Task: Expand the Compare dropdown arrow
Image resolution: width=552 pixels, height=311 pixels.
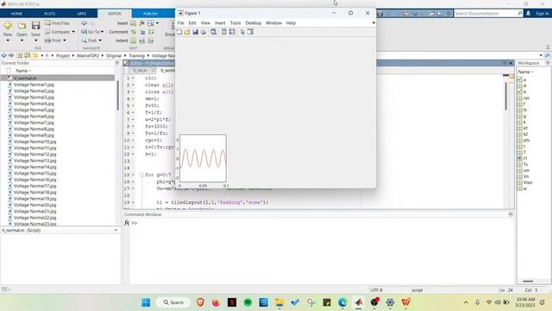Action: click(73, 32)
